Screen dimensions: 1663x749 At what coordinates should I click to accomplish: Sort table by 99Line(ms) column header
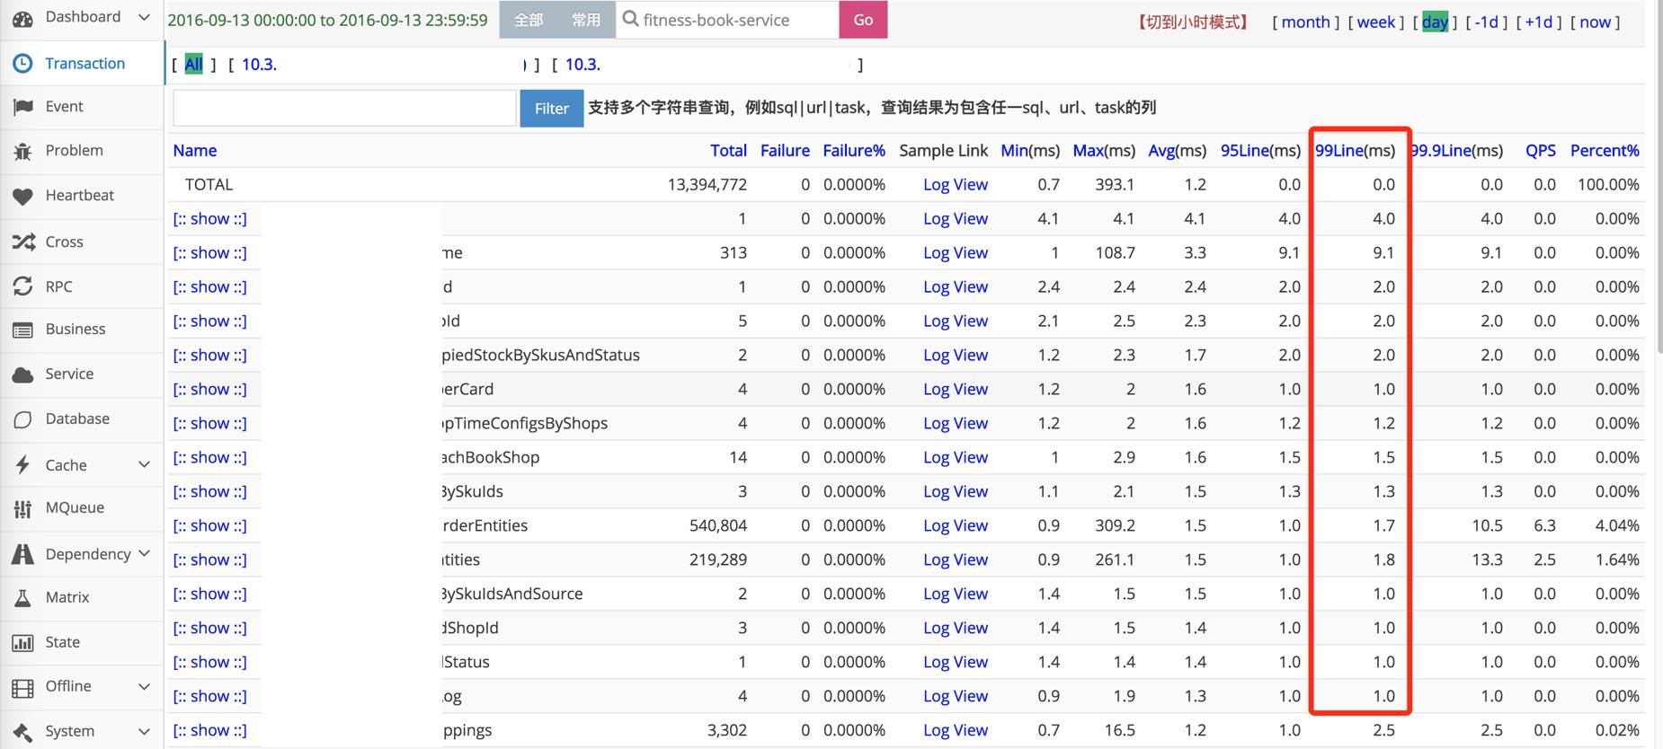coord(1355,150)
